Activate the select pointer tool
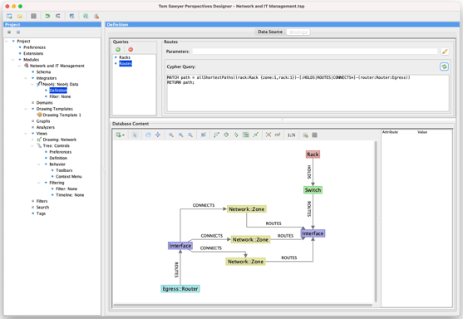The image size is (463, 319). click(x=135, y=135)
